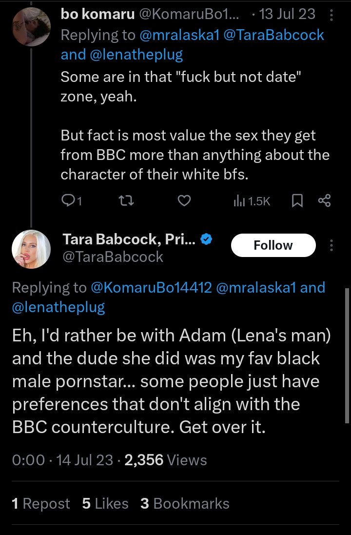Open the @KomaruBo14412 mention link
351x535 pixels.
coord(151,287)
